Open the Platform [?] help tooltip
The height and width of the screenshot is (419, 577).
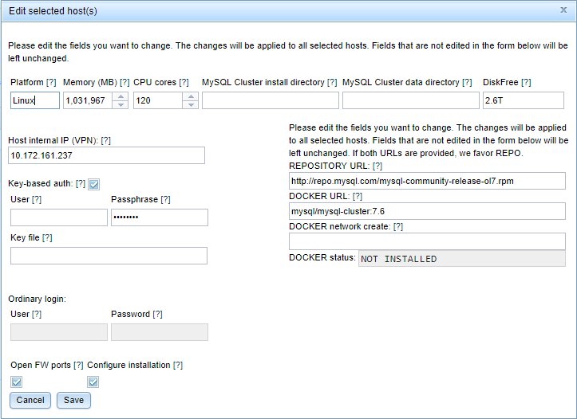pos(51,82)
